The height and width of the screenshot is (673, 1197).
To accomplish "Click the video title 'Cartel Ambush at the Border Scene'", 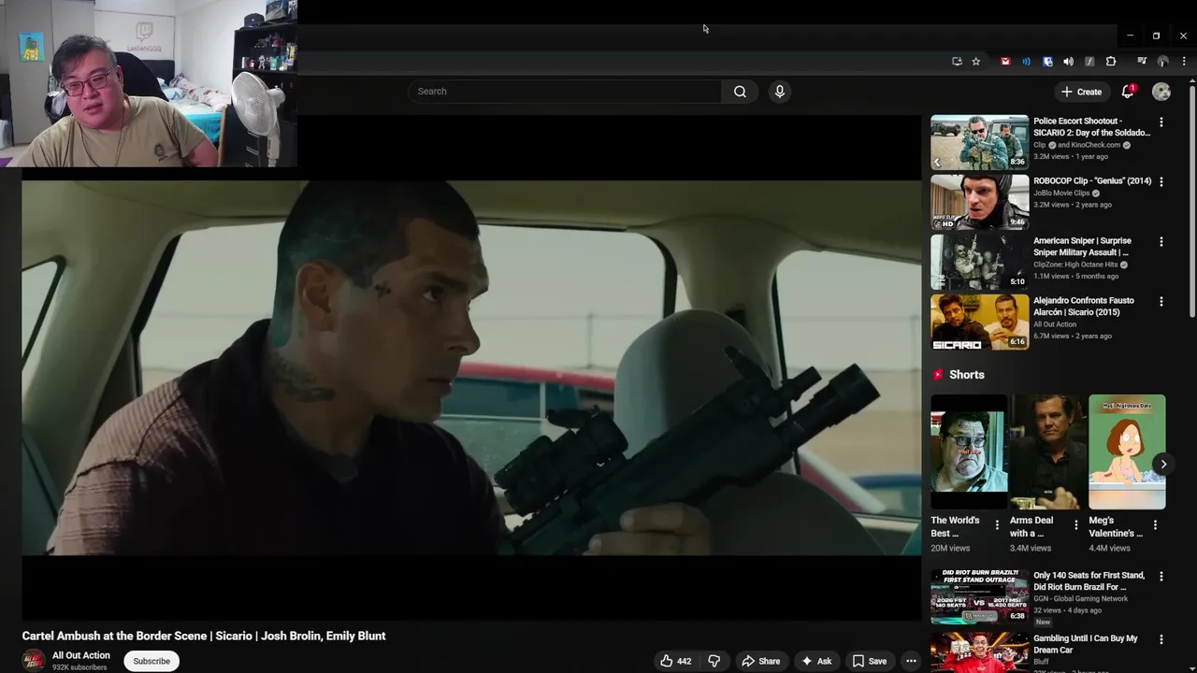I will pyautogui.click(x=204, y=636).
